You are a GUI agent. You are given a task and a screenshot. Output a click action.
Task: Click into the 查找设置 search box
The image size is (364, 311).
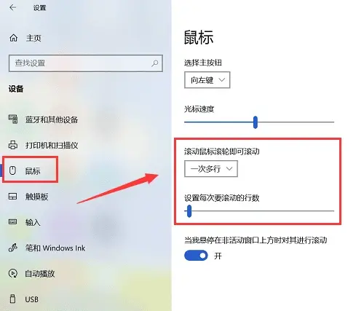pos(86,63)
